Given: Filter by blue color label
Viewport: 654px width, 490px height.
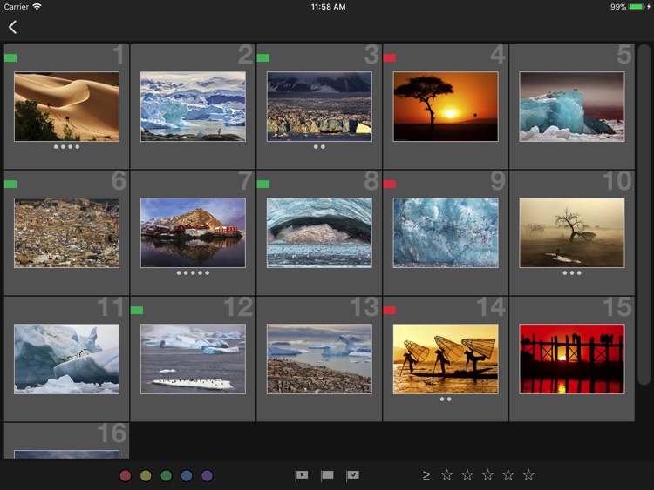Looking at the screenshot, I should pyautogui.click(x=187, y=475).
